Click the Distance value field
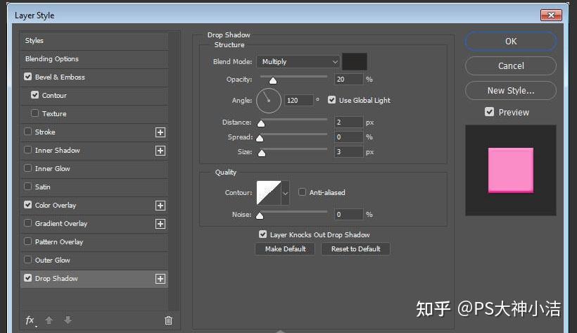The image size is (577, 333). click(348, 122)
